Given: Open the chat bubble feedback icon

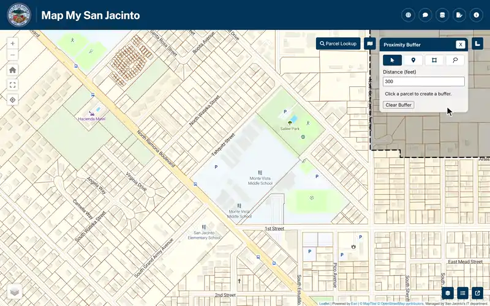Looking at the screenshot, I should tap(425, 15).
